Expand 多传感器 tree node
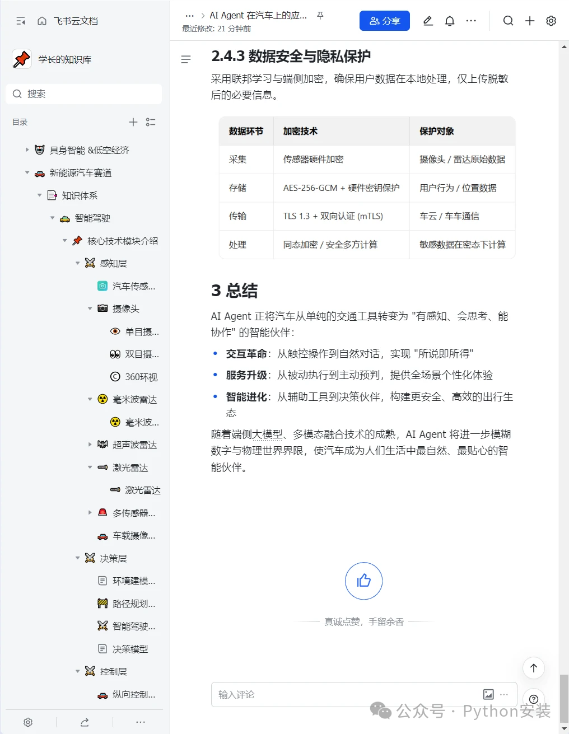 [x=90, y=512]
